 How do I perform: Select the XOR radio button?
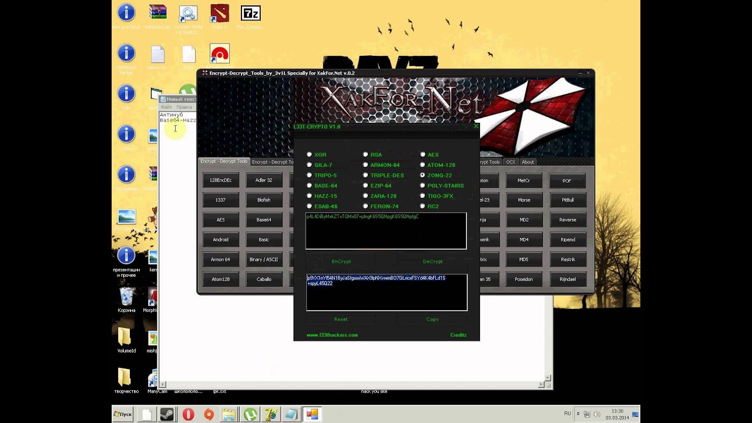[x=310, y=155]
